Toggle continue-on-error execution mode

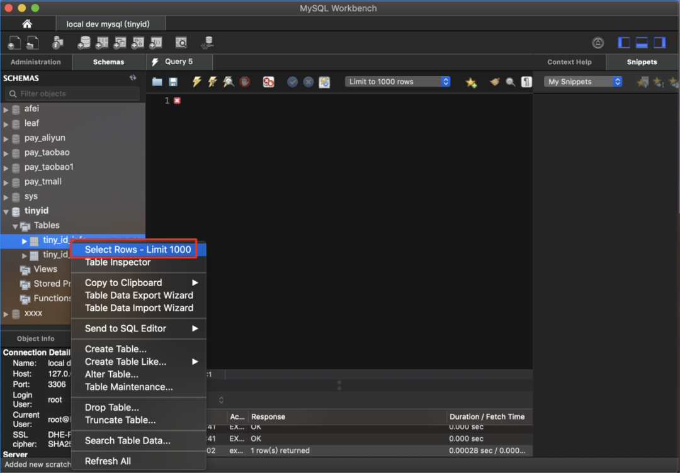pos(268,82)
